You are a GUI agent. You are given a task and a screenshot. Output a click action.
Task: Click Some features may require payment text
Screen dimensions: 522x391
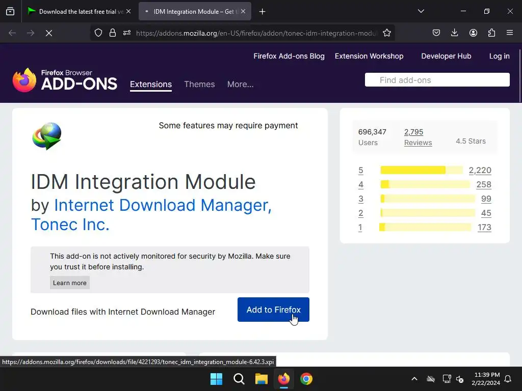click(x=228, y=125)
